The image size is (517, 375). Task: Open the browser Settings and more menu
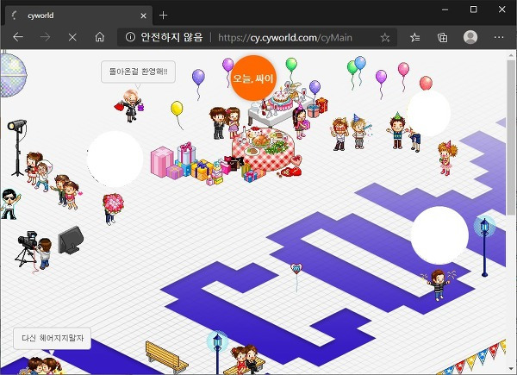(x=499, y=37)
